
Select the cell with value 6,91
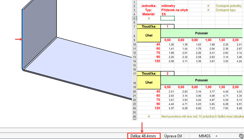236,104
